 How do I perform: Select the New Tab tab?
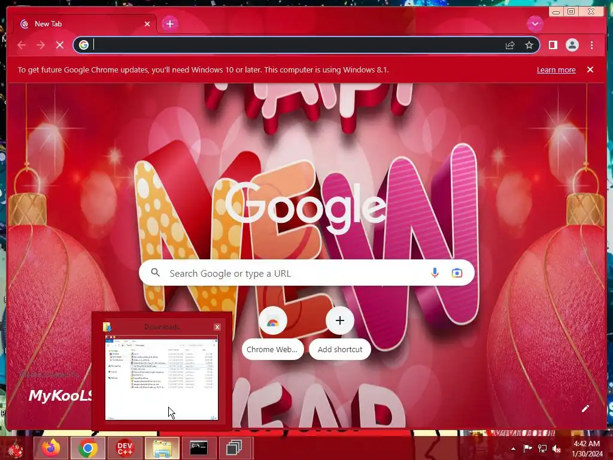click(x=85, y=24)
